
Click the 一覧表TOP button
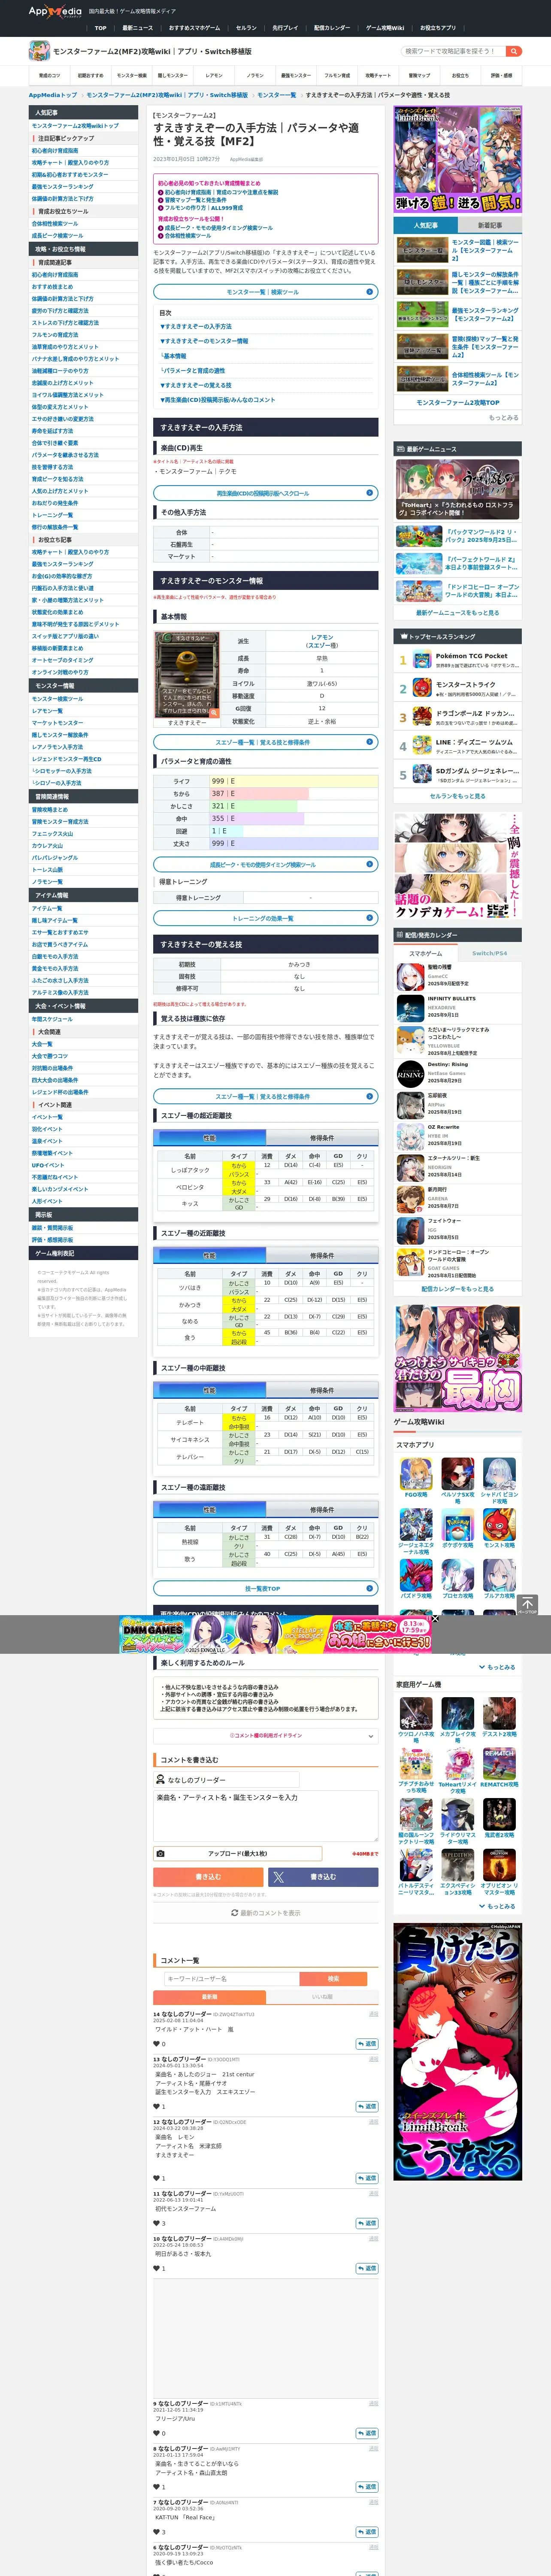click(266, 1588)
